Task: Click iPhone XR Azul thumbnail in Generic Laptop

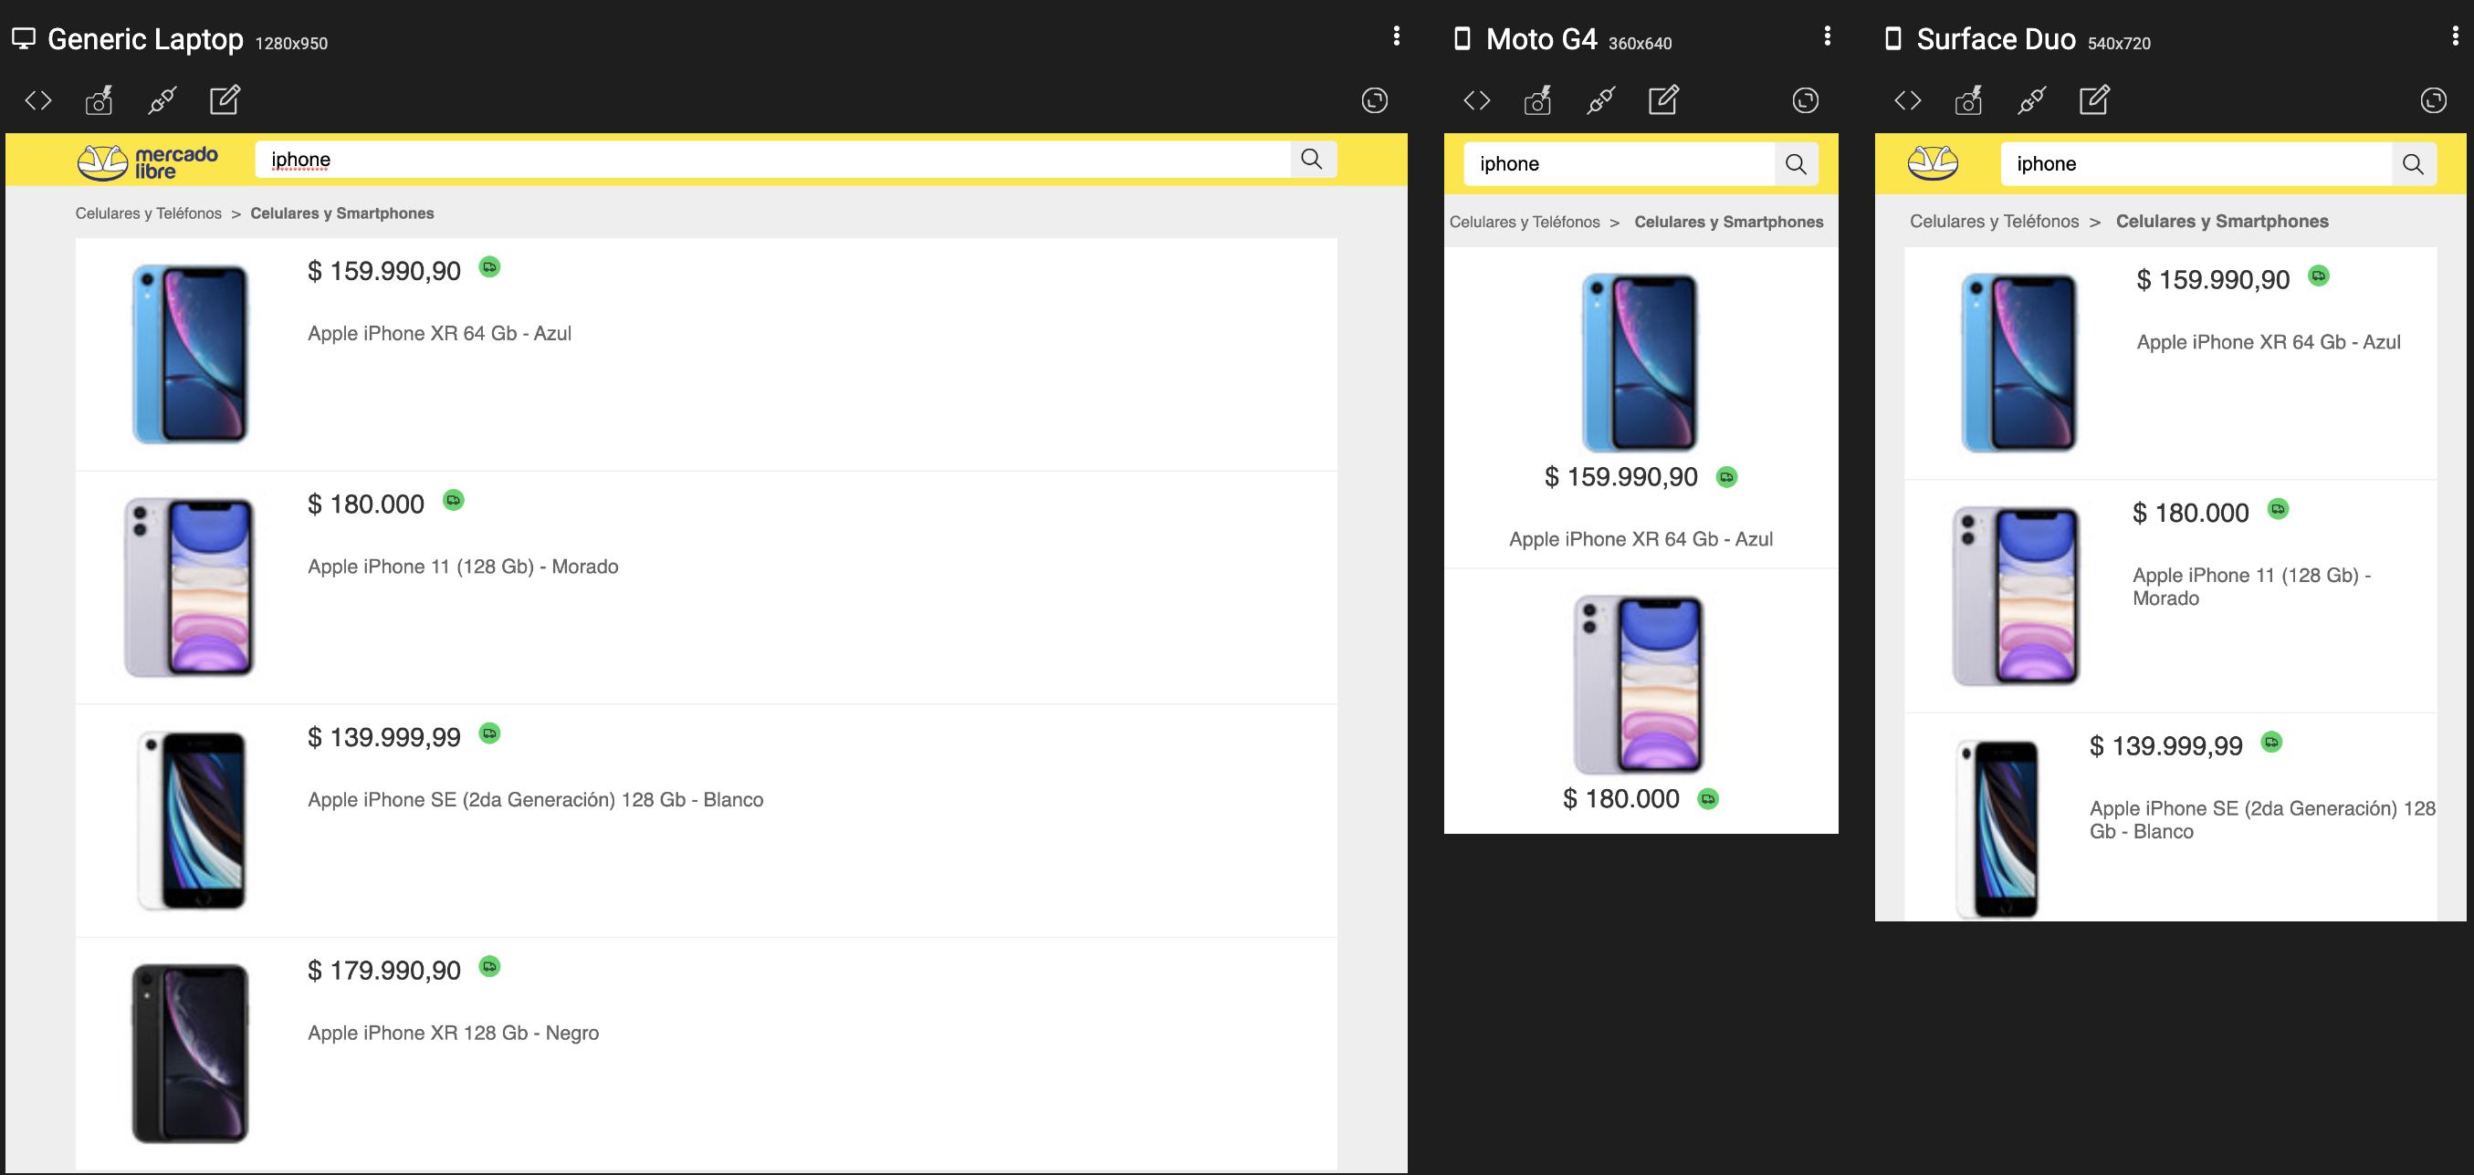Action: (x=190, y=354)
